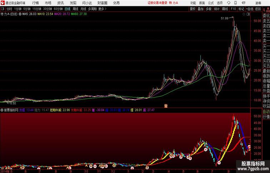Image resolution: width=270 pixels, height=173 pixels.
Task: Click the red L icon in right panel
Action: tap(264, 10)
